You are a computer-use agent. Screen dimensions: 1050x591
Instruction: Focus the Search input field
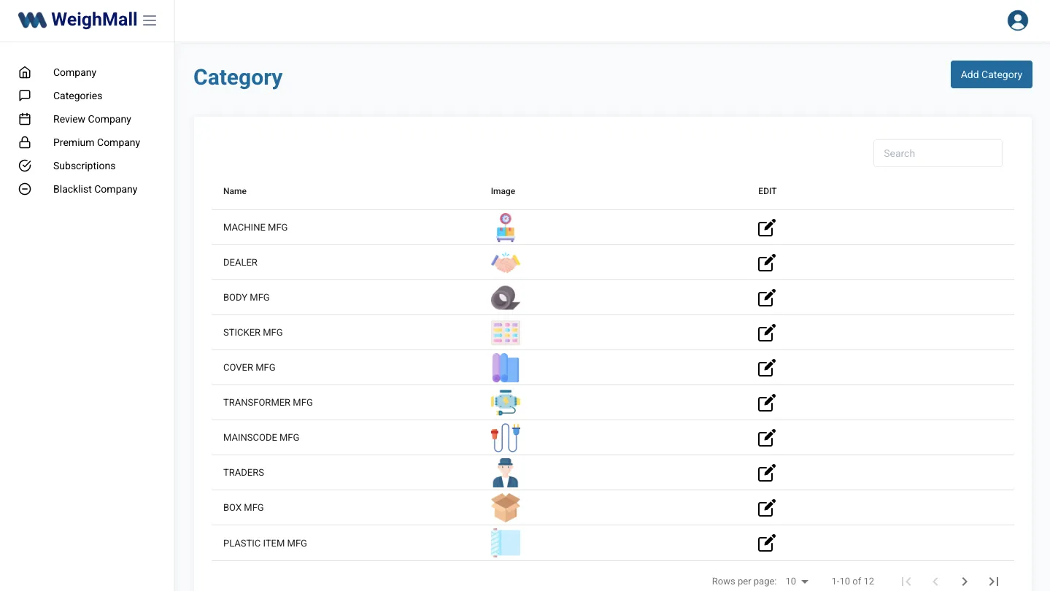pos(937,153)
